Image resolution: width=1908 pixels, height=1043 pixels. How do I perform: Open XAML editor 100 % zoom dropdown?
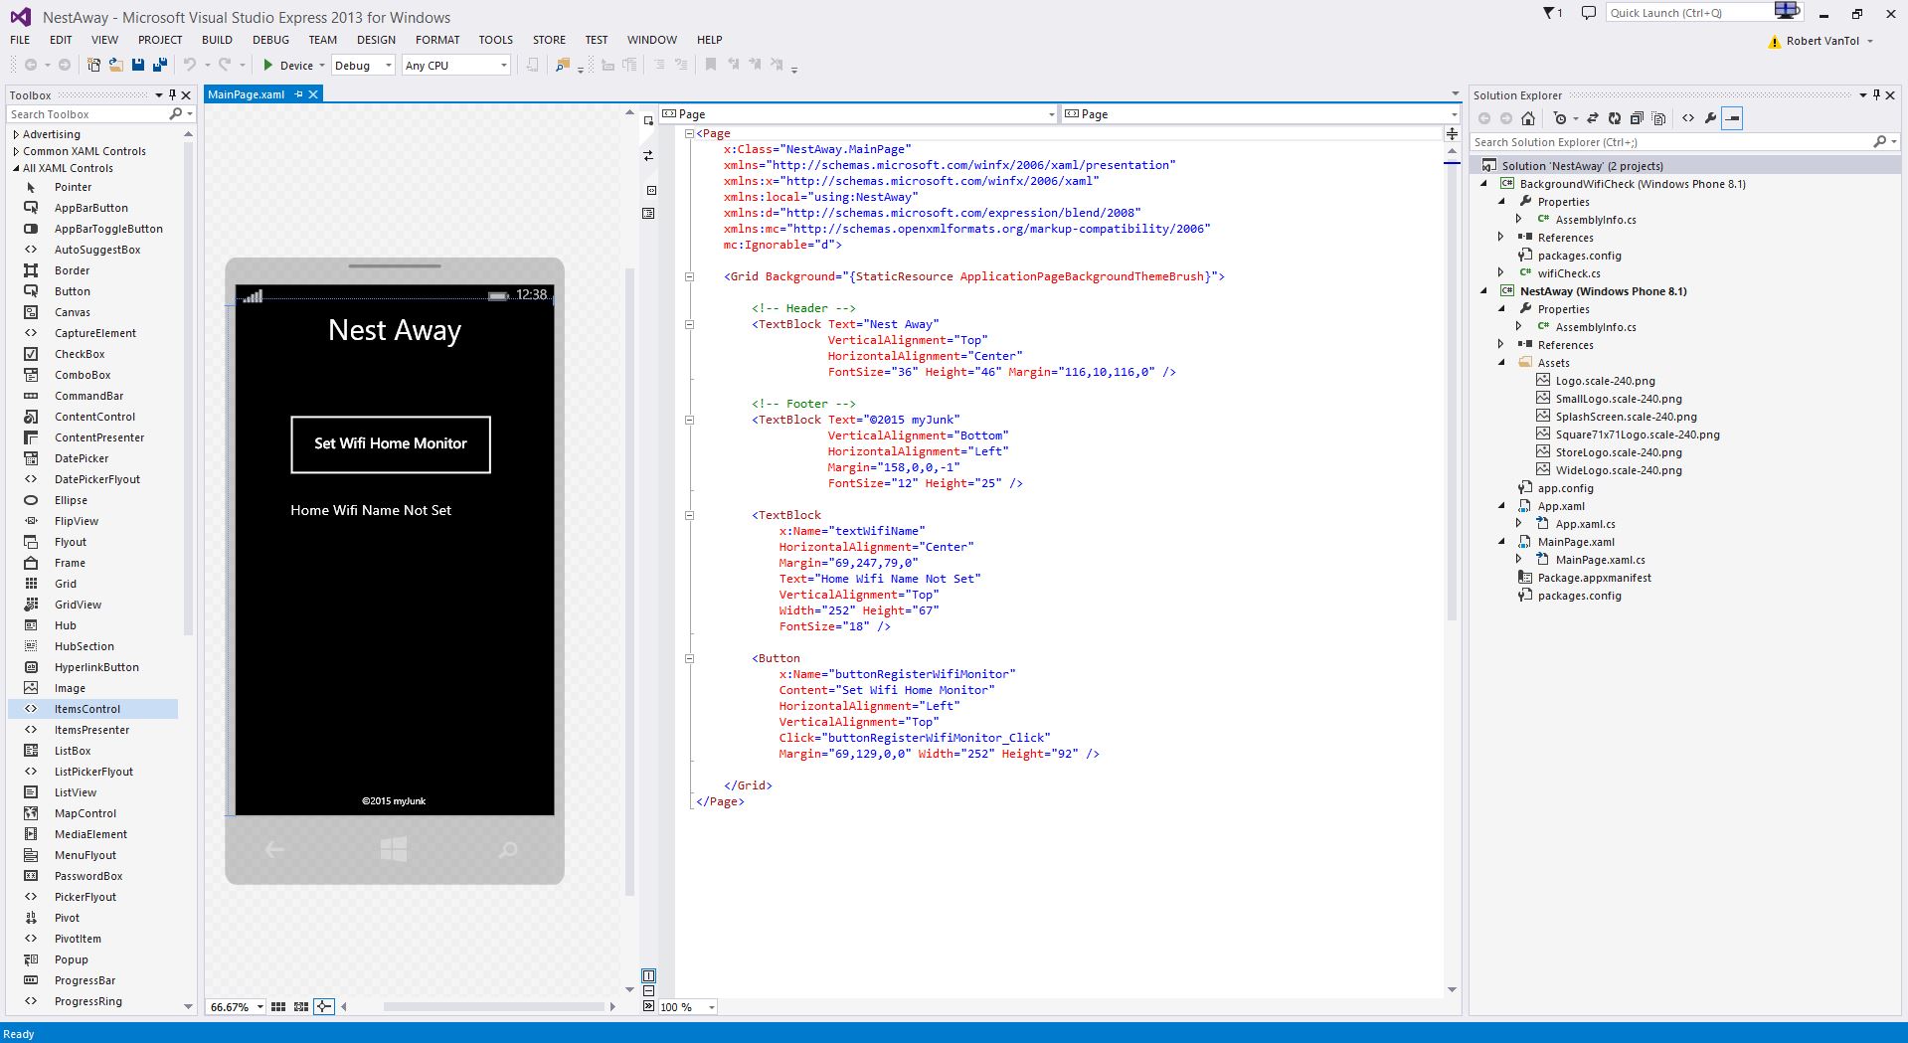[712, 1007]
